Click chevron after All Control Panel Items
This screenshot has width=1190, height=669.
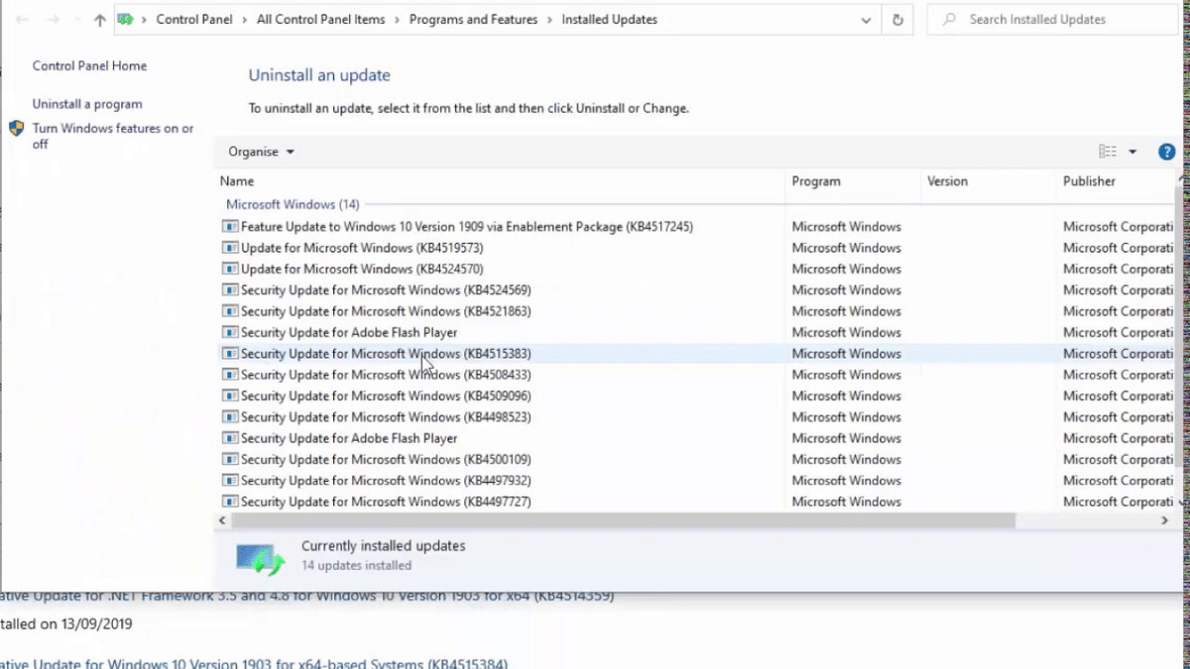[x=397, y=20]
